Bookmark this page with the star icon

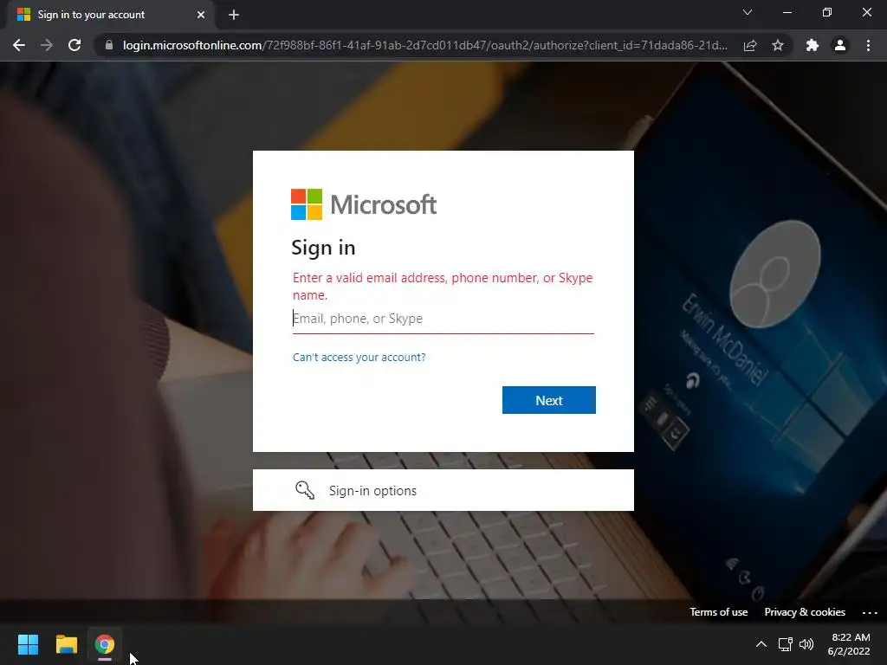tap(778, 45)
